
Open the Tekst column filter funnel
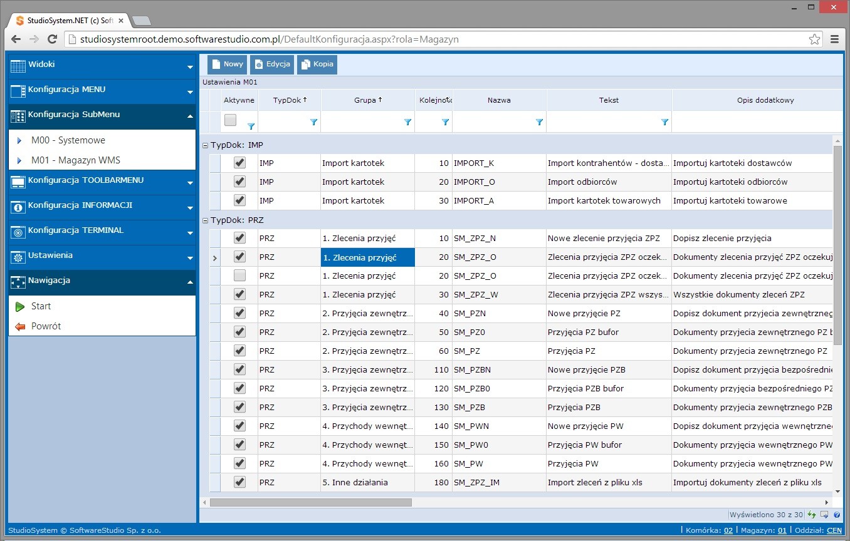(664, 122)
